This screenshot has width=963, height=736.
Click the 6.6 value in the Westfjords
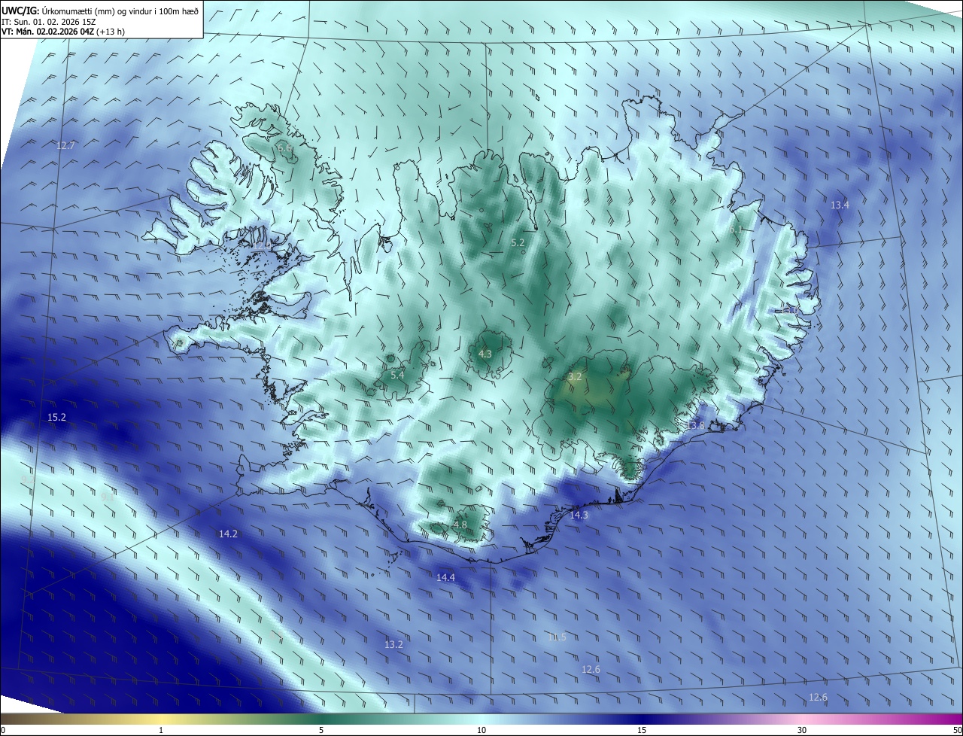284,148
